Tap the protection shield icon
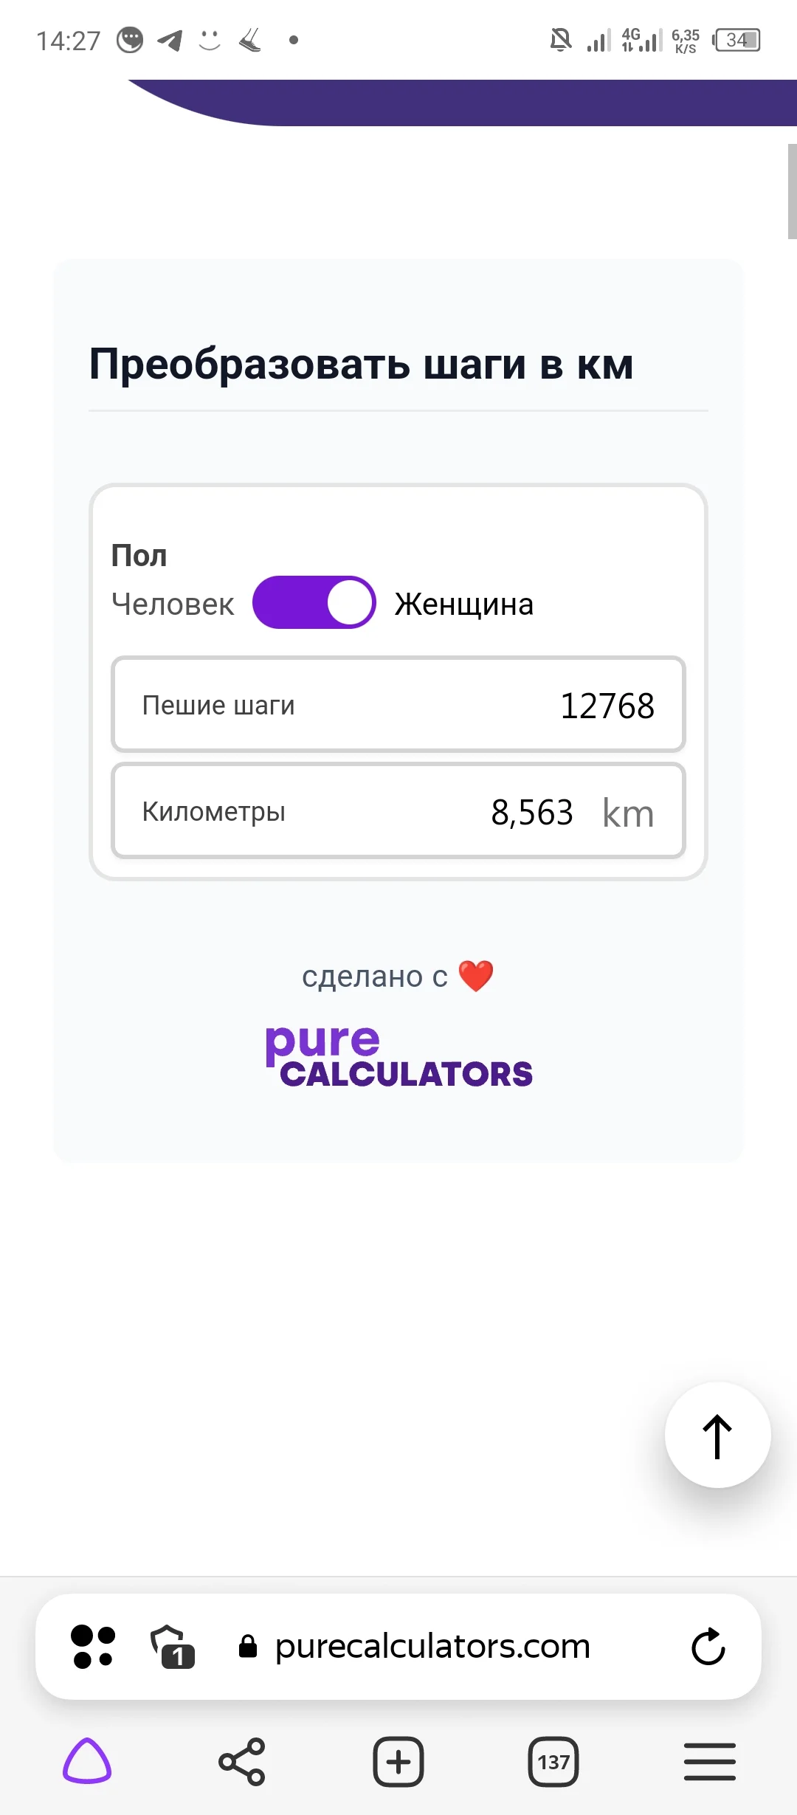797x1815 pixels. 171,1647
